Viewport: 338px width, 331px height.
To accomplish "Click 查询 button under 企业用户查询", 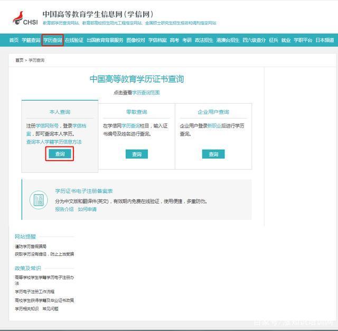I will 213,154.
